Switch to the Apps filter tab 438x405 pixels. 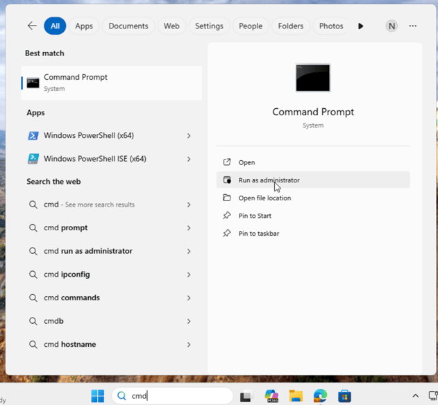[x=84, y=26]
